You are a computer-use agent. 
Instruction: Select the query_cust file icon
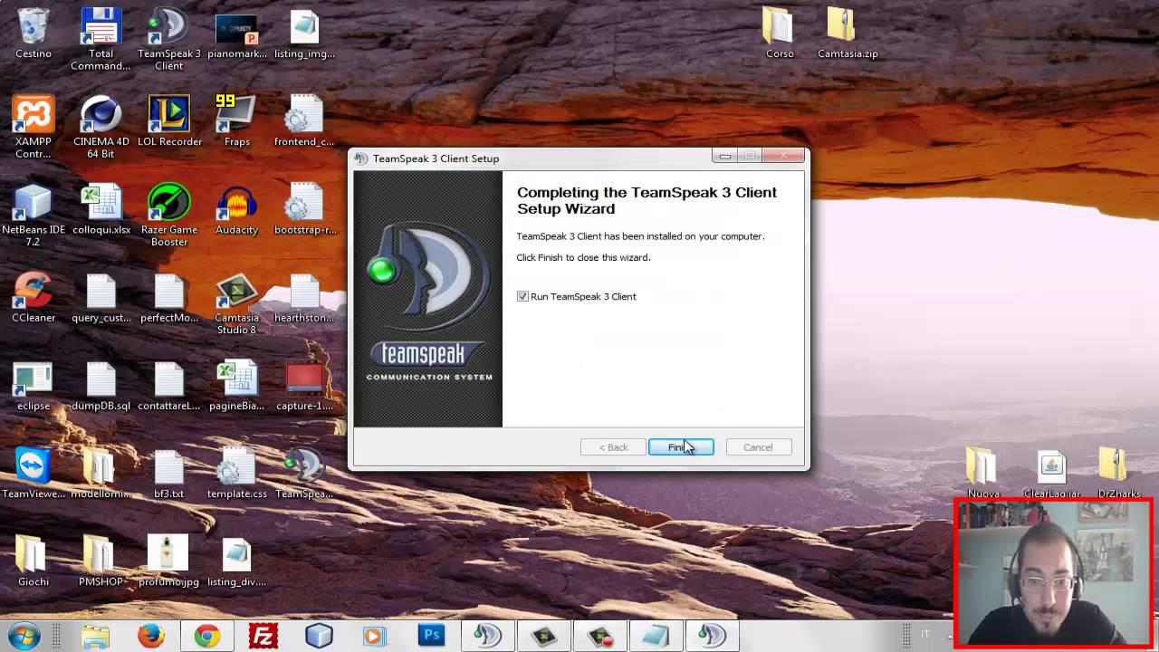pyautogui.click(x=101, y=297)
